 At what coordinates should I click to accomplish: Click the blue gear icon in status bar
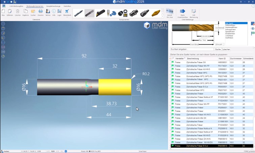click(x=66, y=151)
